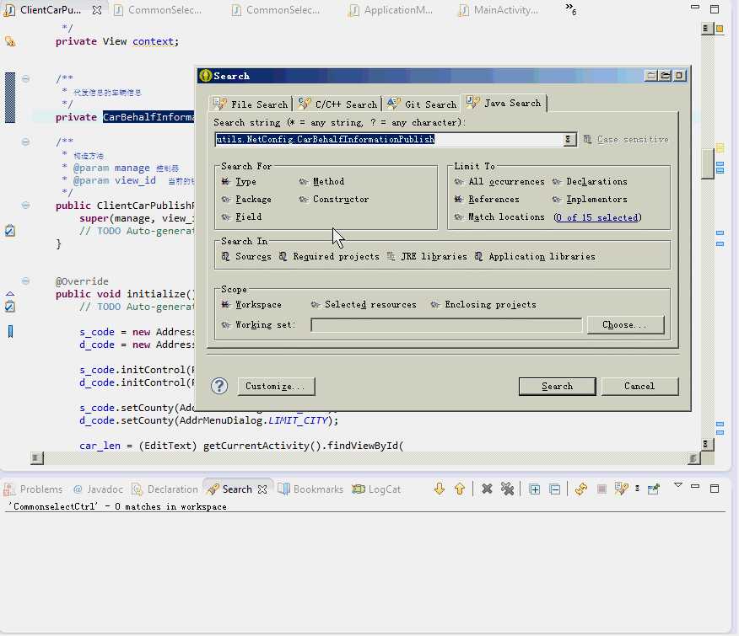
Task: Limit search to References
Action: (487, 199)
